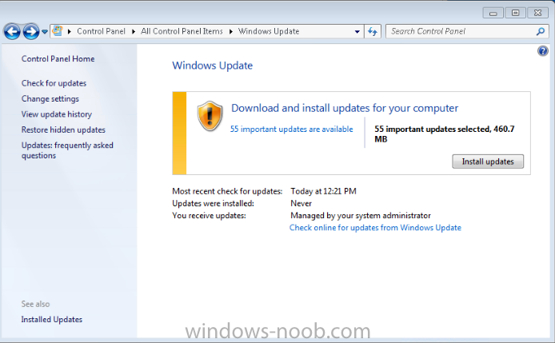Screen dimensions: 555x343
Task: Go back with the Back arrow button
Action: 12,32
